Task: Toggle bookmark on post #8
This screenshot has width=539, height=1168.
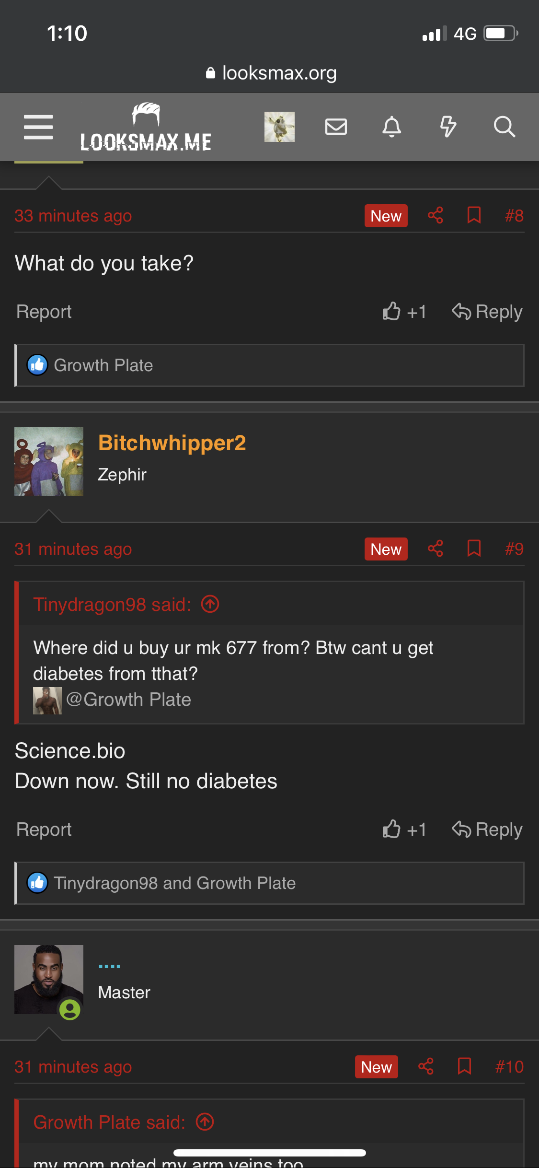Action: [474, 215]
